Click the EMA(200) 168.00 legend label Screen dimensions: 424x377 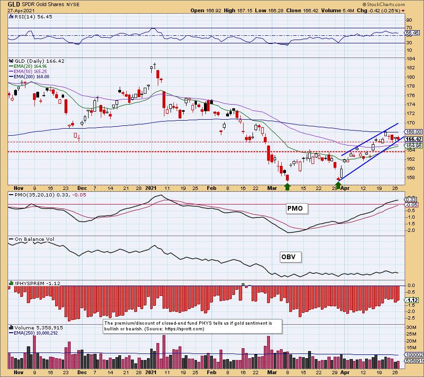32,76
